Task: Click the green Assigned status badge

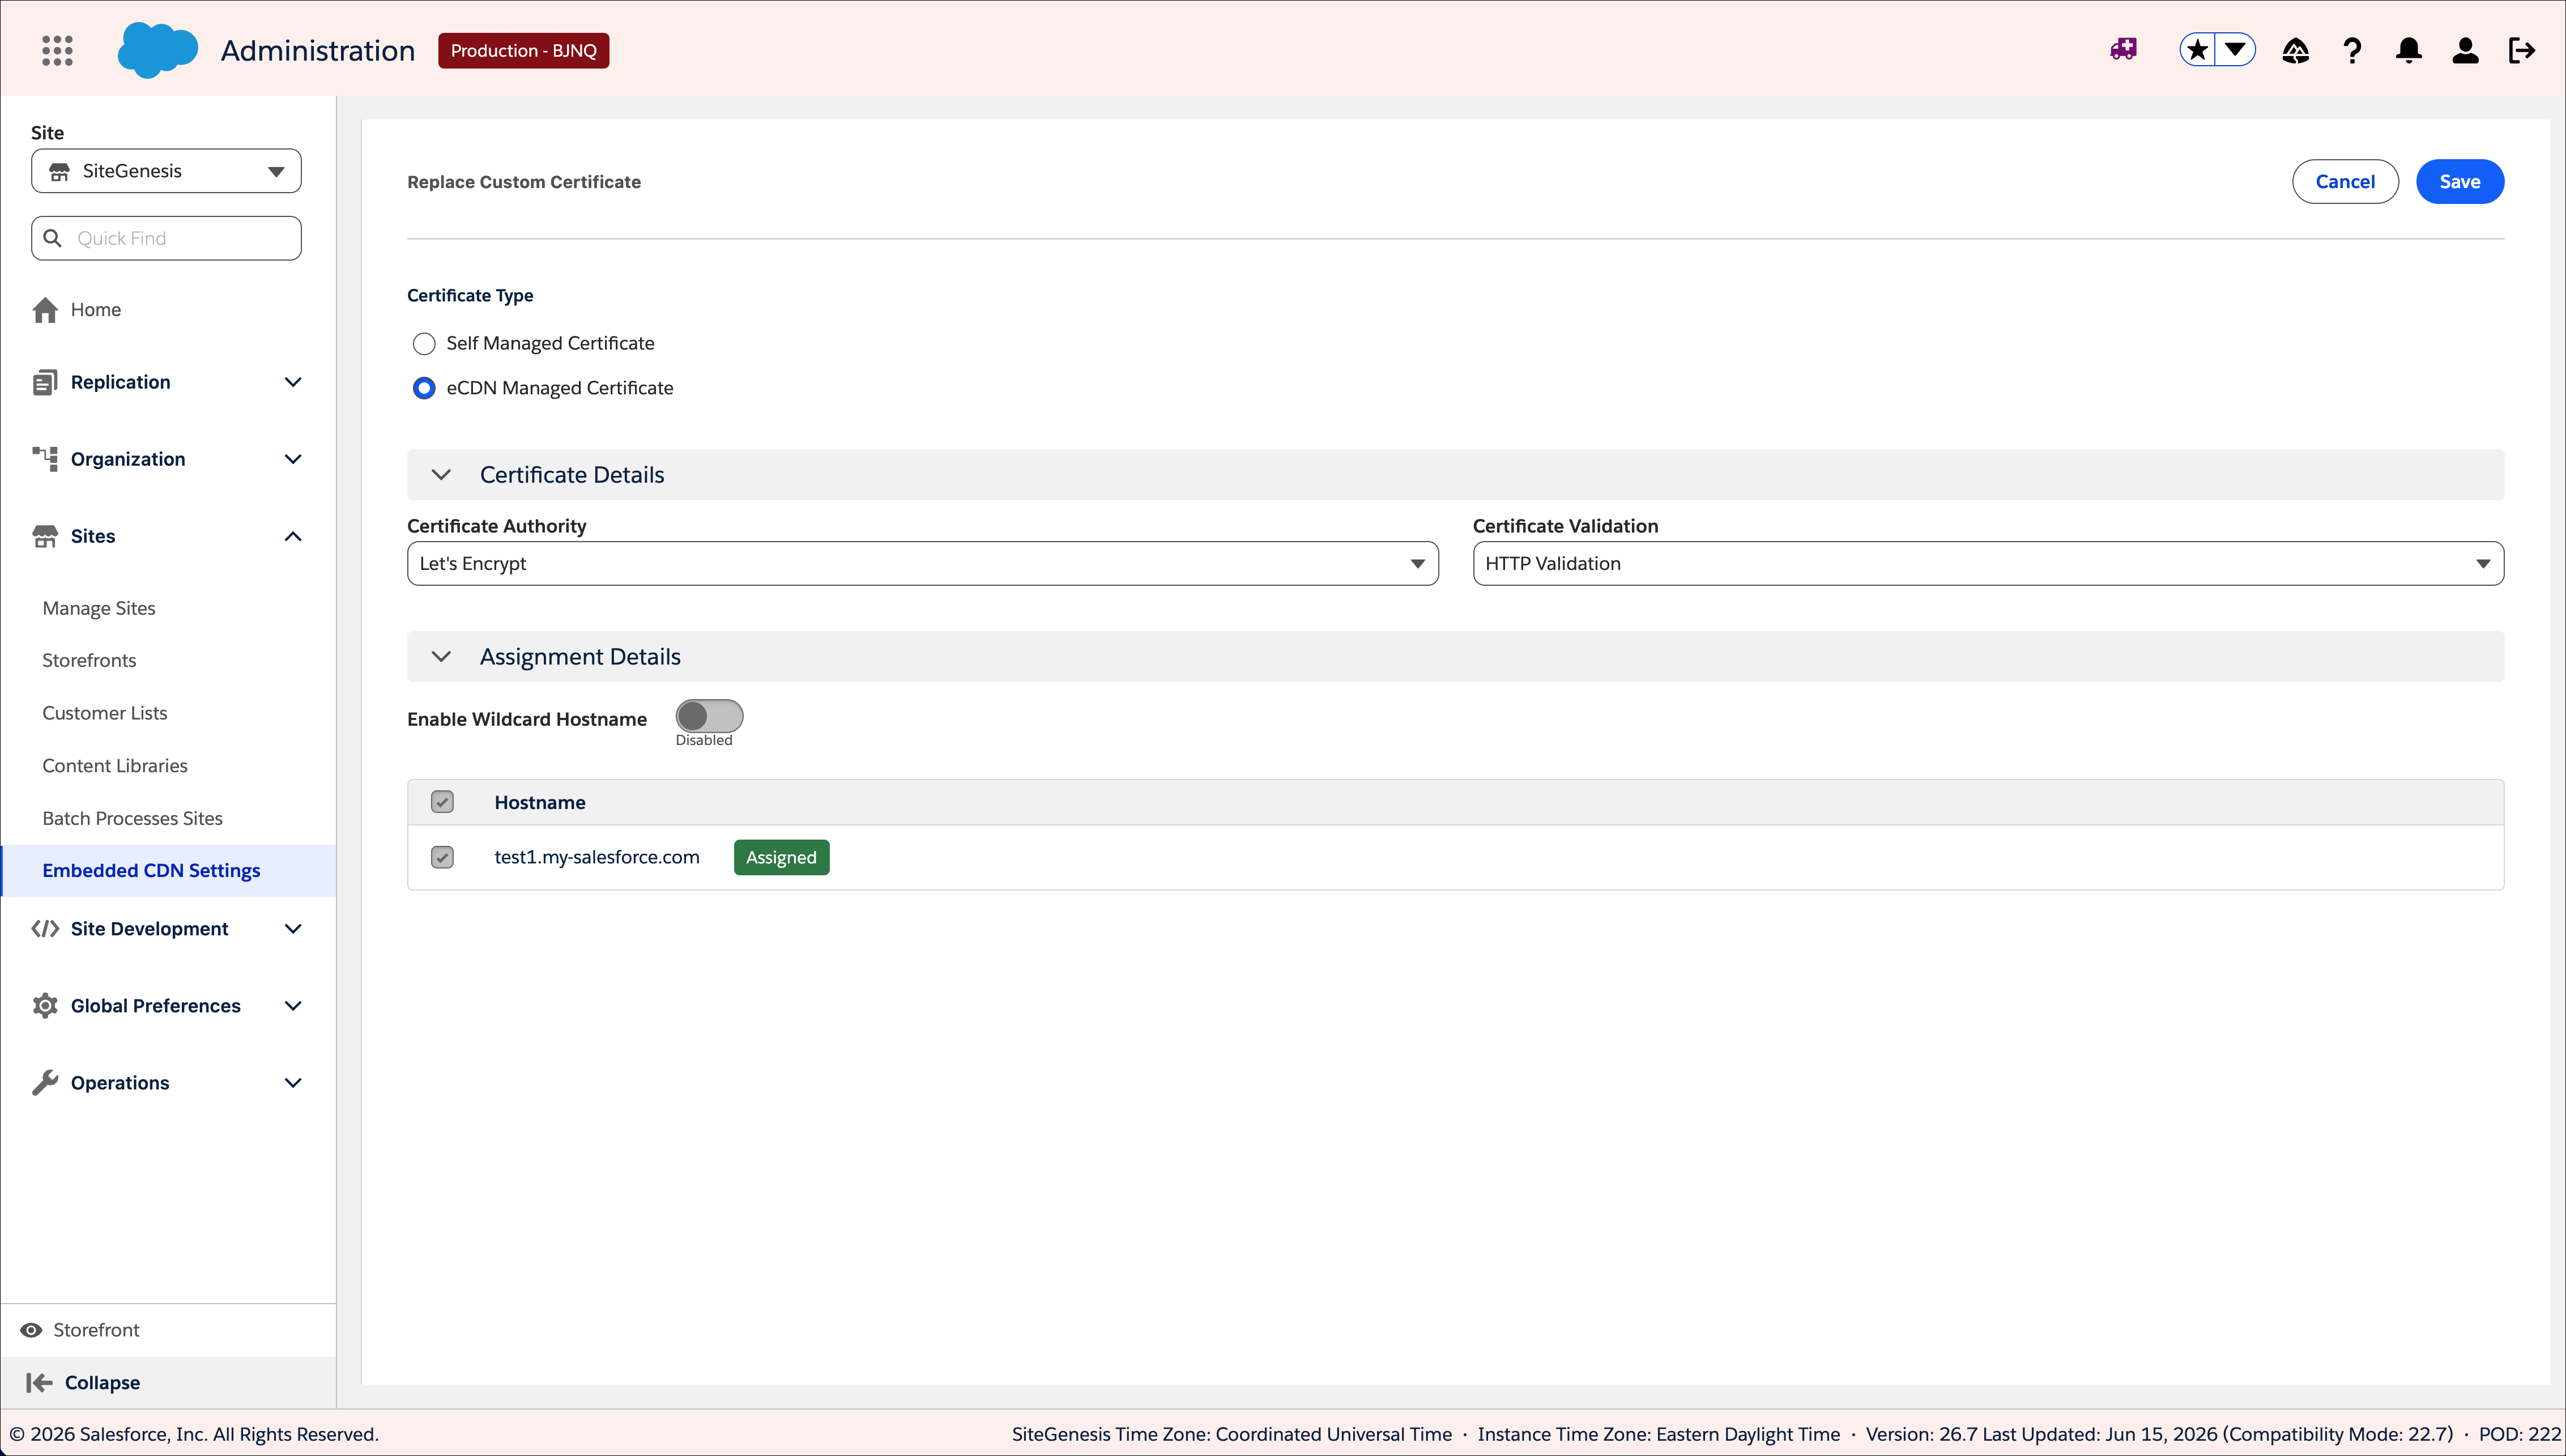Action: point(781,858)
